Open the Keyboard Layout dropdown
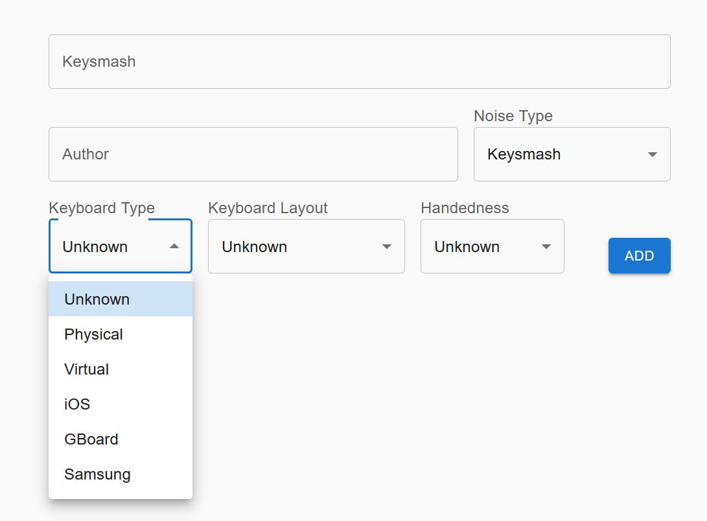The image size is (707, 521). pyautogui.click(x=298, y=246)
